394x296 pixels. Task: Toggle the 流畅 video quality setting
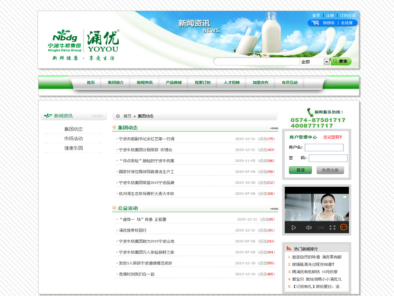320,227
